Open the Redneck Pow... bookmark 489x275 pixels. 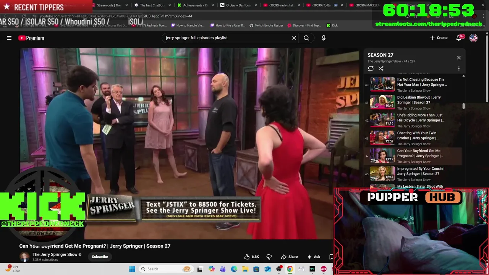[x=150, y=25]
